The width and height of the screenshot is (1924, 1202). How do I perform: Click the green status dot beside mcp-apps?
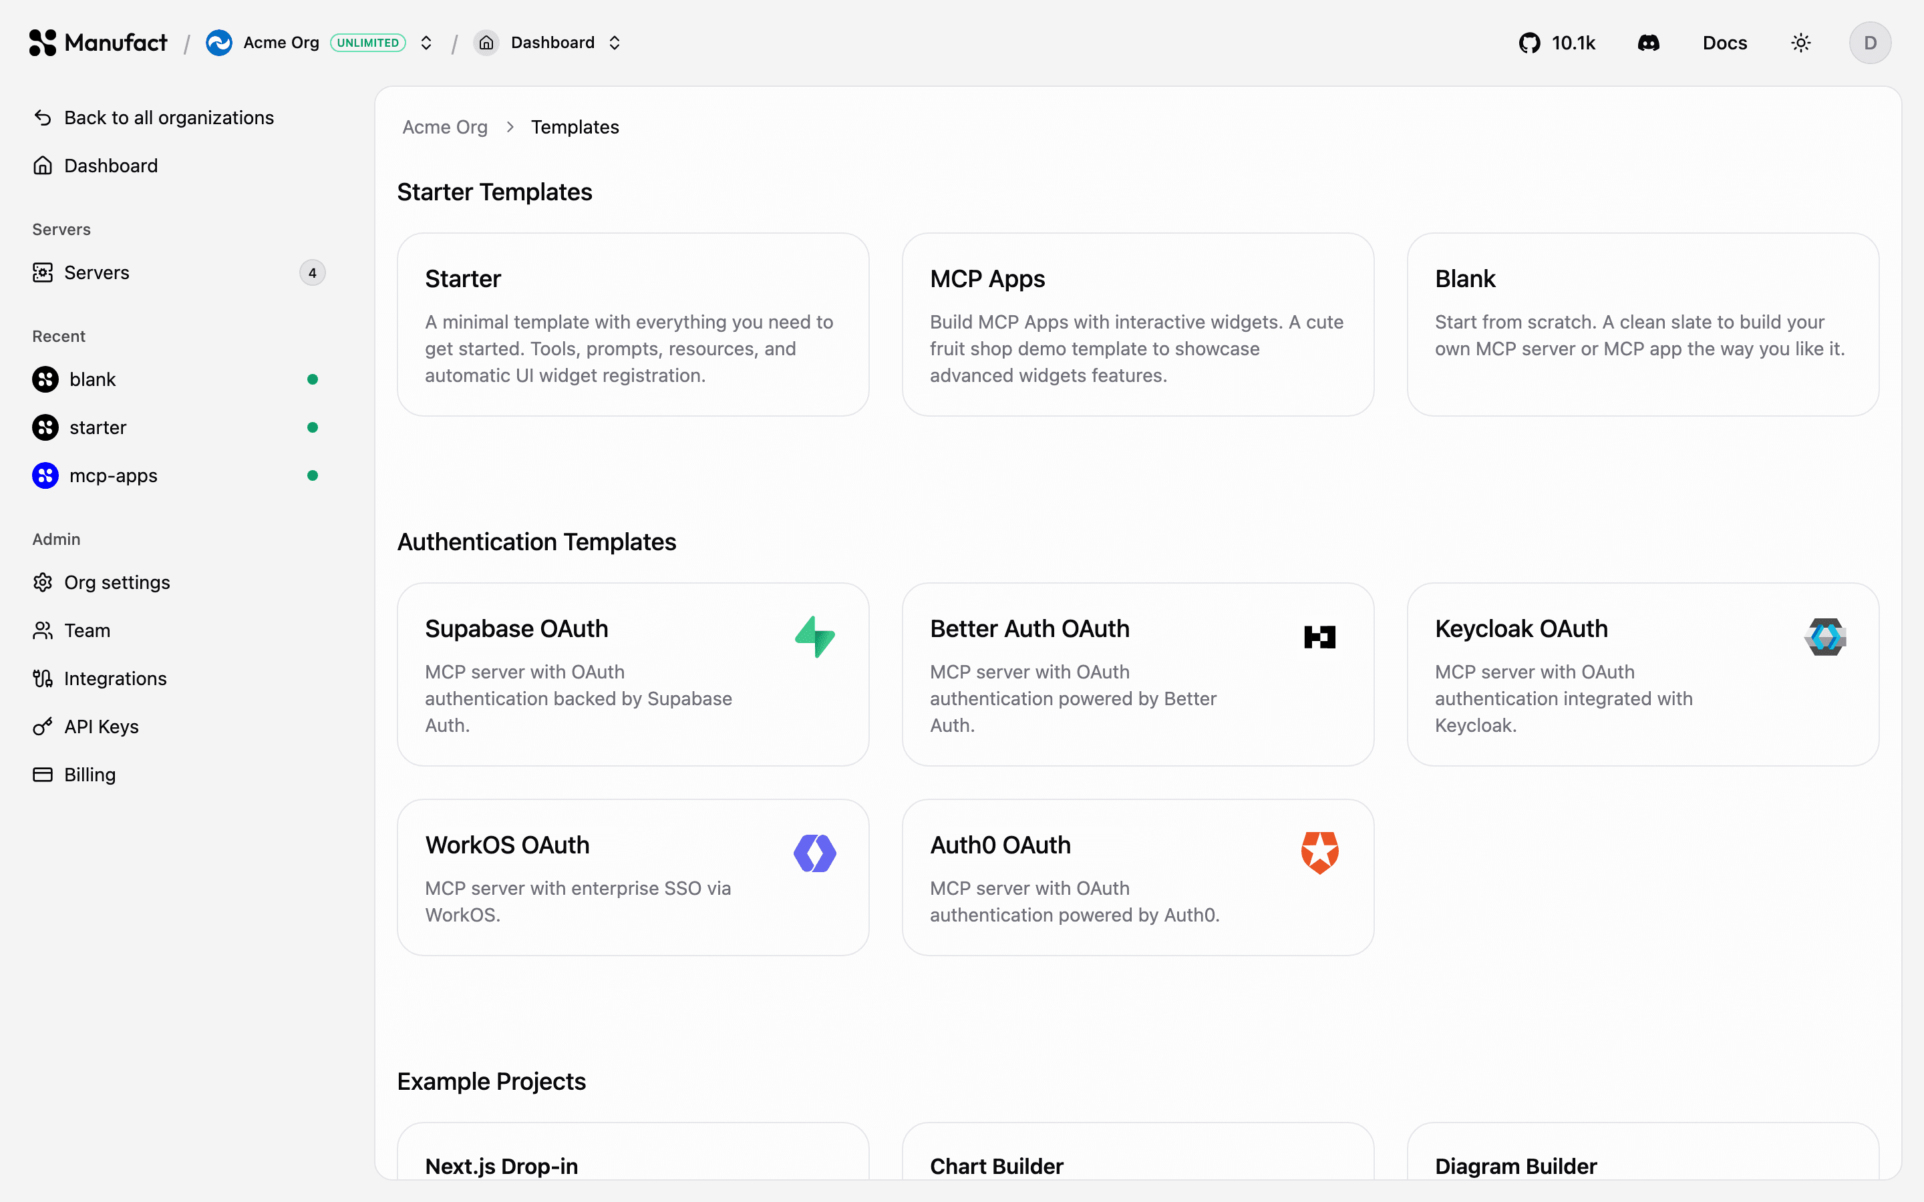(x=313, y=475)
